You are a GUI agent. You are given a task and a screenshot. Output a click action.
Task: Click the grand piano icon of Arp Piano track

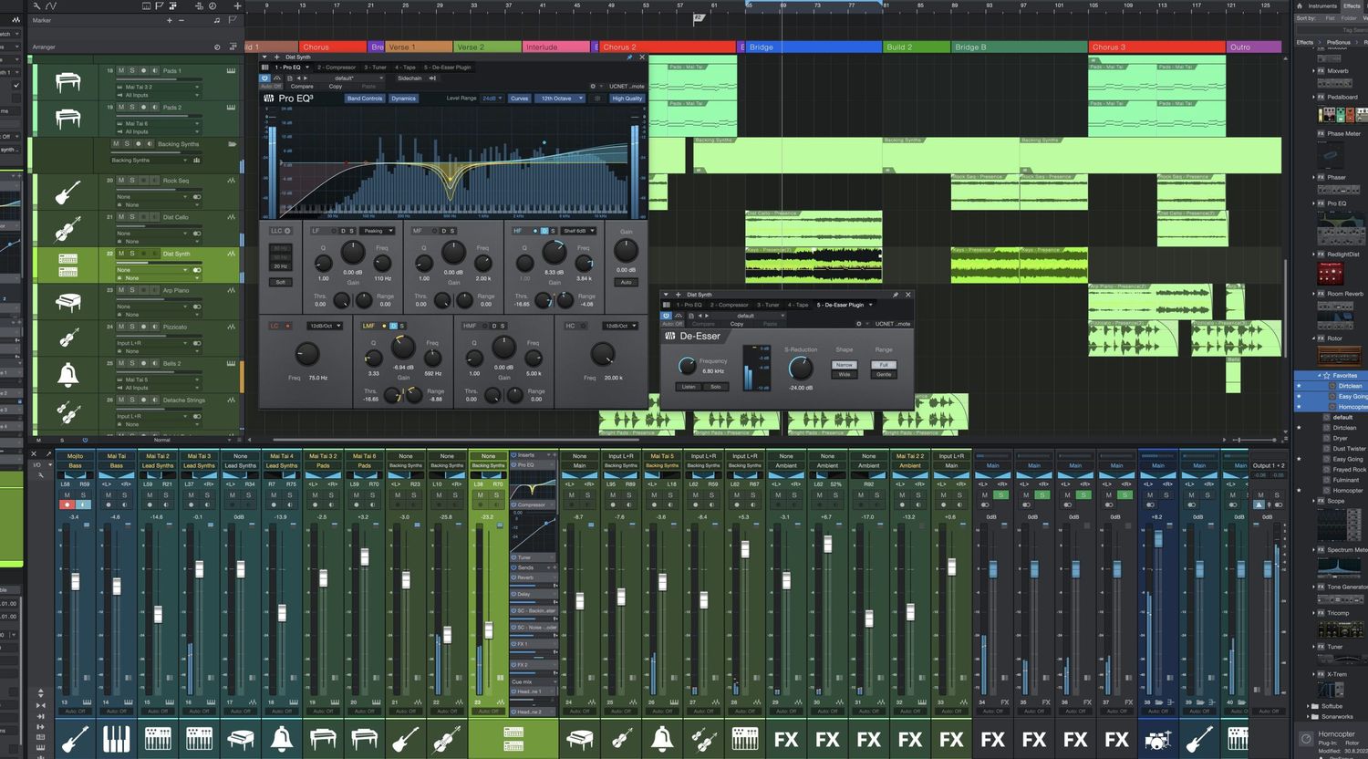(68, 302)
